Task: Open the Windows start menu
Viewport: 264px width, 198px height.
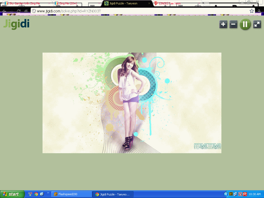Action: 12,194
